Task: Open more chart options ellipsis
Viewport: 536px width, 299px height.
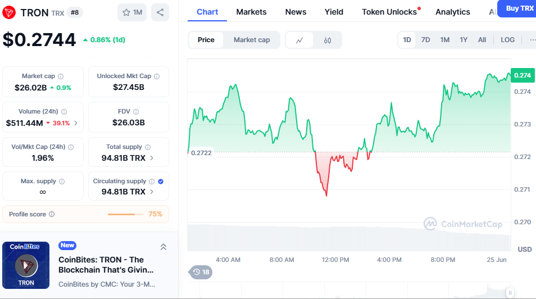Action: click(x=532, y=40)
